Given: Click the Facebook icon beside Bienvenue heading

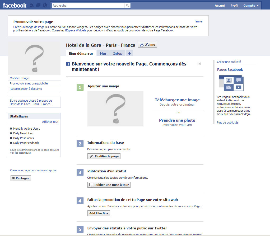Looking at the screenshot, I should click(68, 64).
